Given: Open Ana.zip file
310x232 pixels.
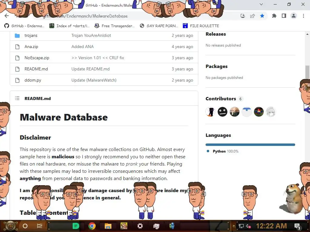Looking at the screenshot, I should click(x=31, y=47).
